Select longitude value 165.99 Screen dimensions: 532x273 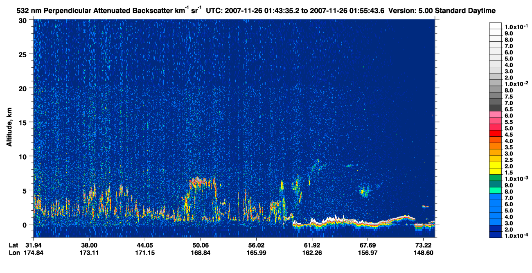[x=256, y=253]
